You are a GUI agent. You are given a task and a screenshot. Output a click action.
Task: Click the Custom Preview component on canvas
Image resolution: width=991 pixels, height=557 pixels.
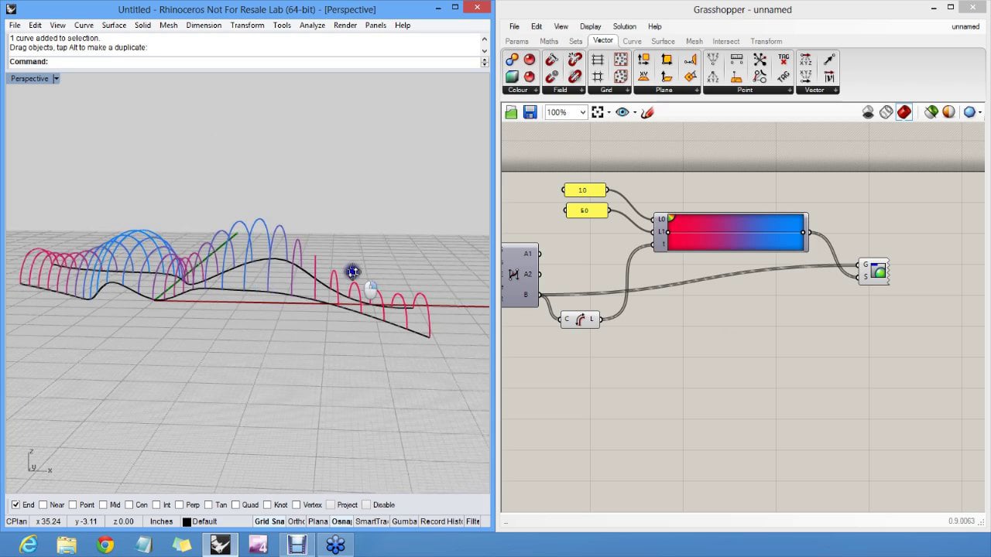877,272
